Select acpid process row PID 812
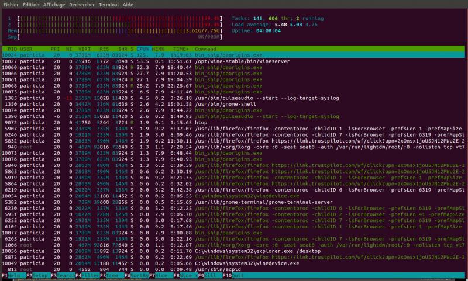 [233, 269]
